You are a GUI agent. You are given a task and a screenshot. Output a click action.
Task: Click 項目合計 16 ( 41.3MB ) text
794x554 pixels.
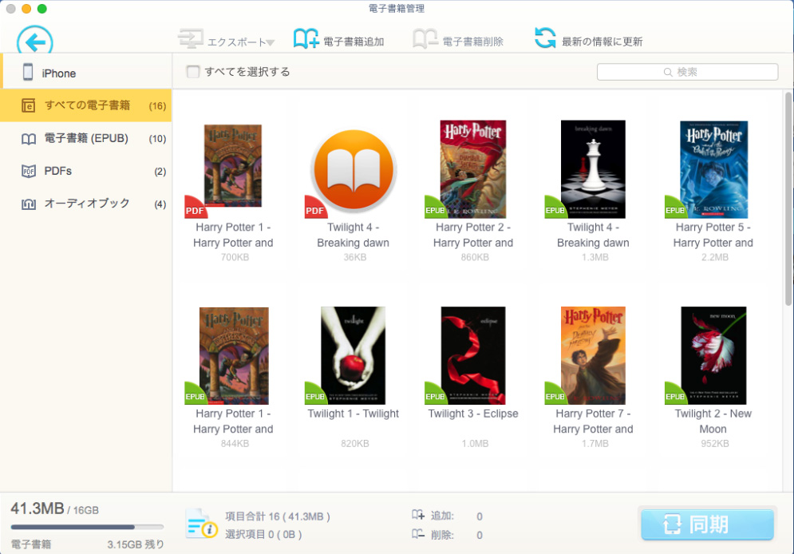pos(278,516)
